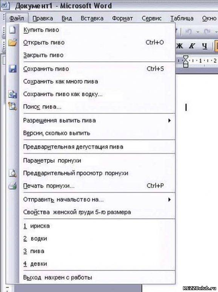This screenshot has height=292, width=218.
Task: Click the icon beside Сохранить пиво как водку
Action: [x=12, y=94]
